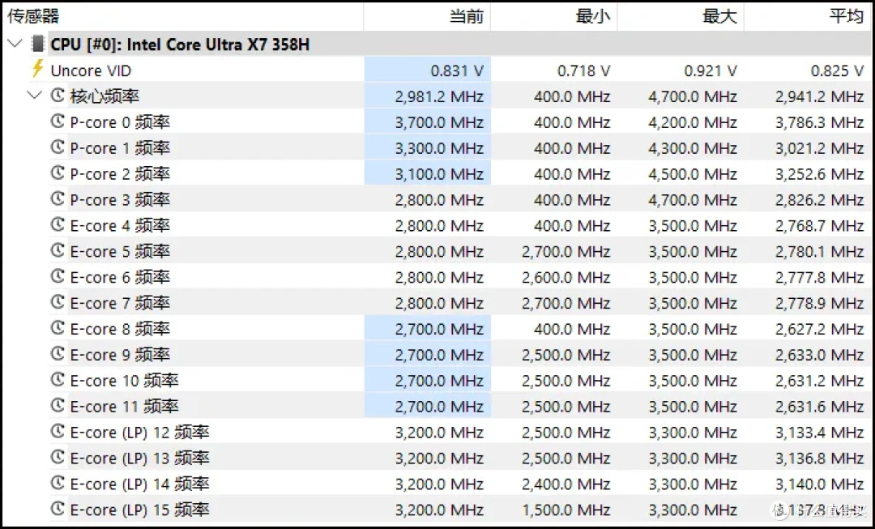Click the clock icon of E-core (LP) 15 频率
Viewport: 875px width, 529px height.
[x=58, y=509]
